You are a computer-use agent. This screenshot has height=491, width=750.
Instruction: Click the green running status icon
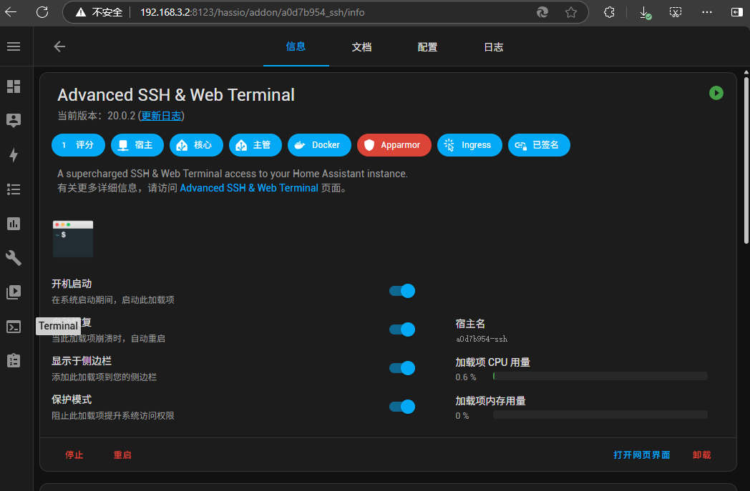point(716,93)
